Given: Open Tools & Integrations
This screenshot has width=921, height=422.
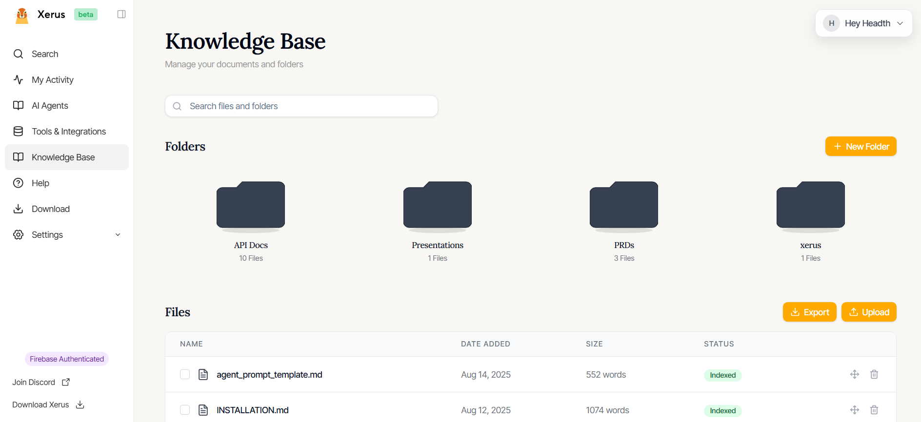Looking at the screenshot, I should 67,132.
